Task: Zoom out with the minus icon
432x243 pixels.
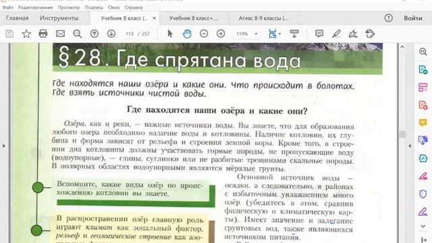Action: 204,34
